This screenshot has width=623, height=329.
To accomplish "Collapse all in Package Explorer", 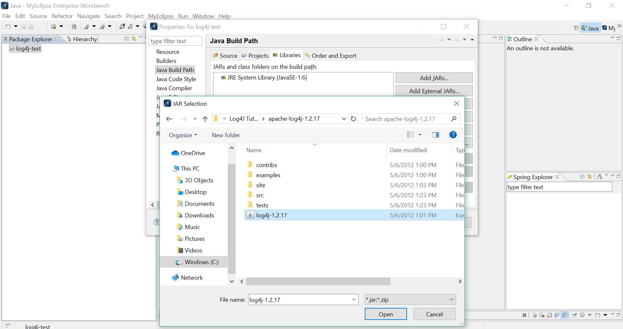I will 127,39.
